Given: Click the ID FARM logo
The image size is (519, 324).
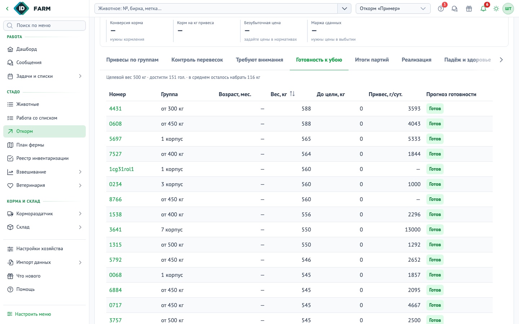Looking at the screenshot, I should click(32, 9).
